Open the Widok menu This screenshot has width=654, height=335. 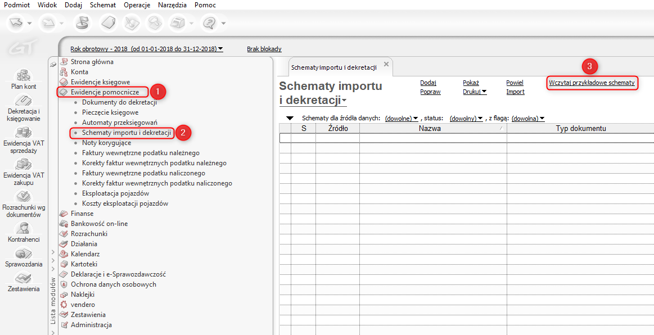47,5
